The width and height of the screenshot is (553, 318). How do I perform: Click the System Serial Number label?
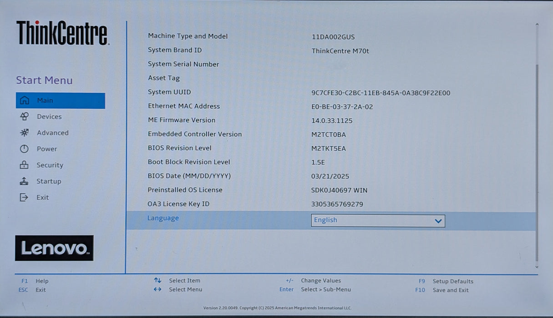click(183, 64)
